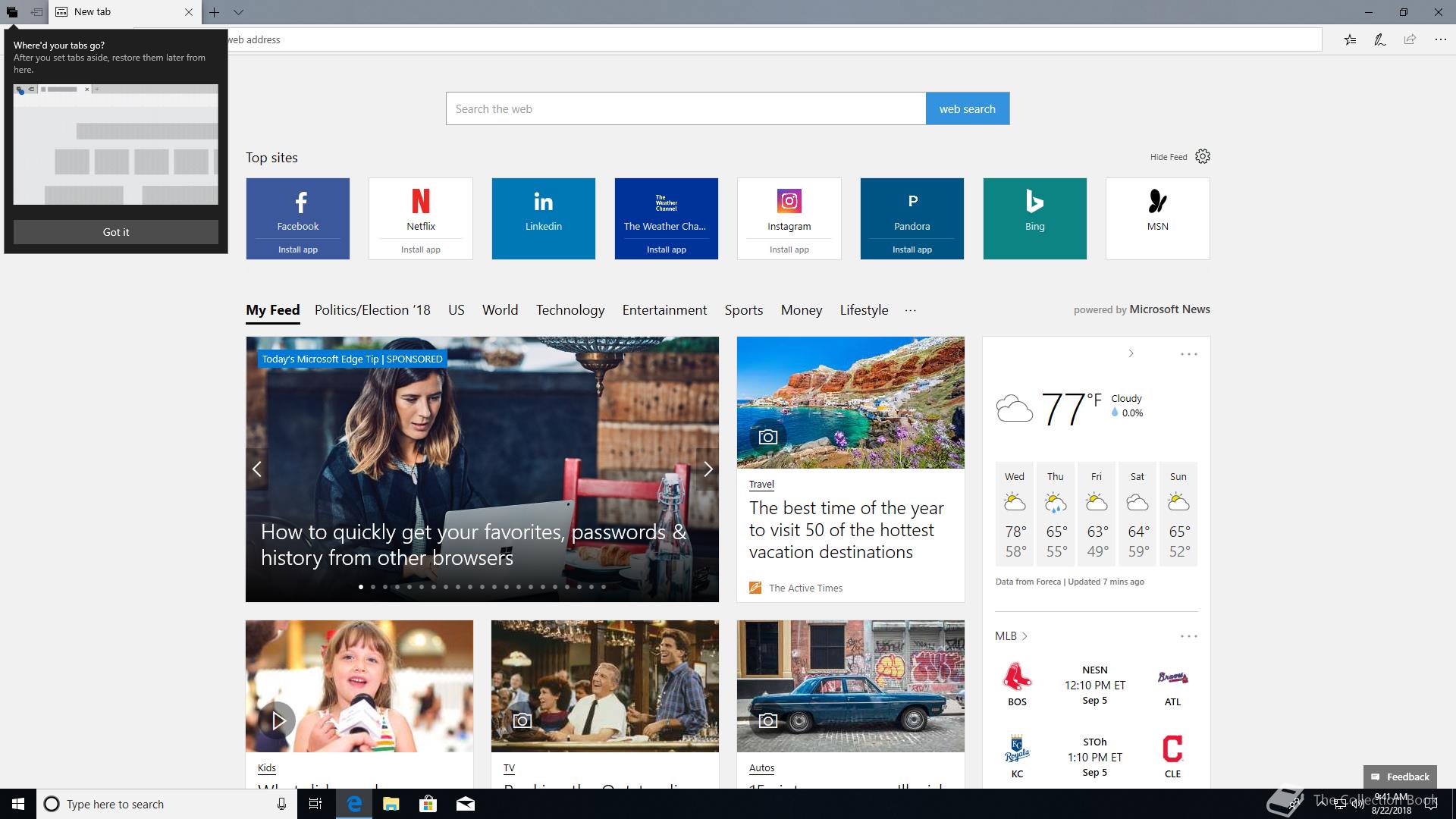The height and width of the screenshot is (819, 1456).
Task: Open the tabs you've set aside icon
Action: 12,12
